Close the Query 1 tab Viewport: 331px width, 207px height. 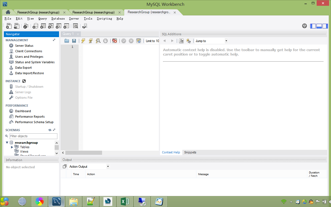pyautogui.click(x=78, y=34)
